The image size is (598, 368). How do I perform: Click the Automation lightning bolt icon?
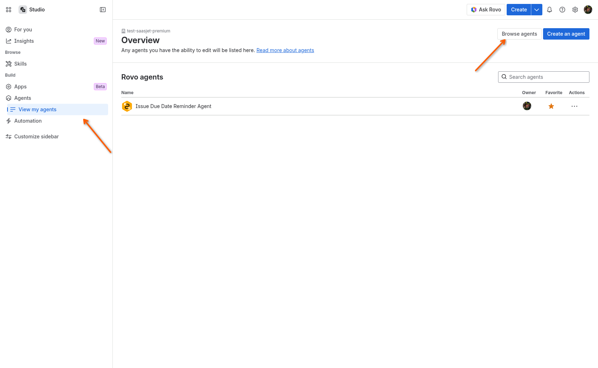pyautogui.click(x=9, y=121)
